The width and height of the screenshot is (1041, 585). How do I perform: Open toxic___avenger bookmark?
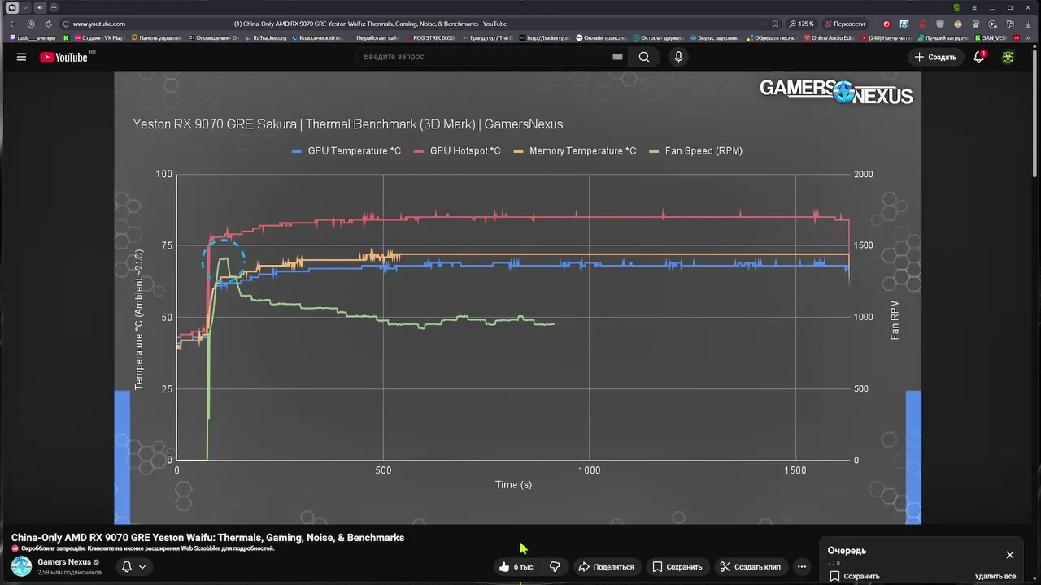coord(31,37)
